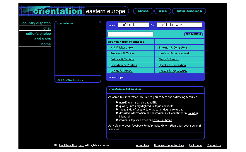The width and height of the screenshot is (246, 152).
Task: Expand the 'all the words' dropdown
Action: [179, 25]
